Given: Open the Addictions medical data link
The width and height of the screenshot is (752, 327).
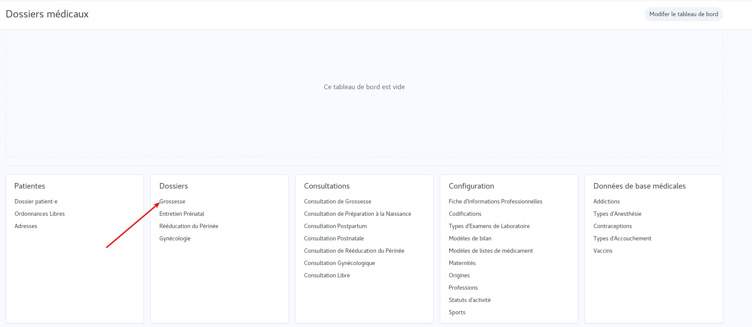Looking at the screenshot, I should coord(606,201).
